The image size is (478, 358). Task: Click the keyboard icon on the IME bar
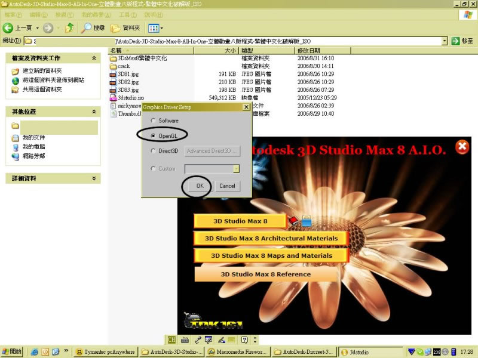click(x=185, y=340)
